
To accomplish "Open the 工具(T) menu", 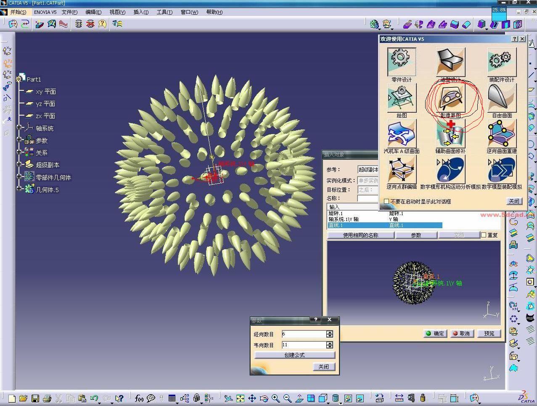I will [x=164, y=12].
